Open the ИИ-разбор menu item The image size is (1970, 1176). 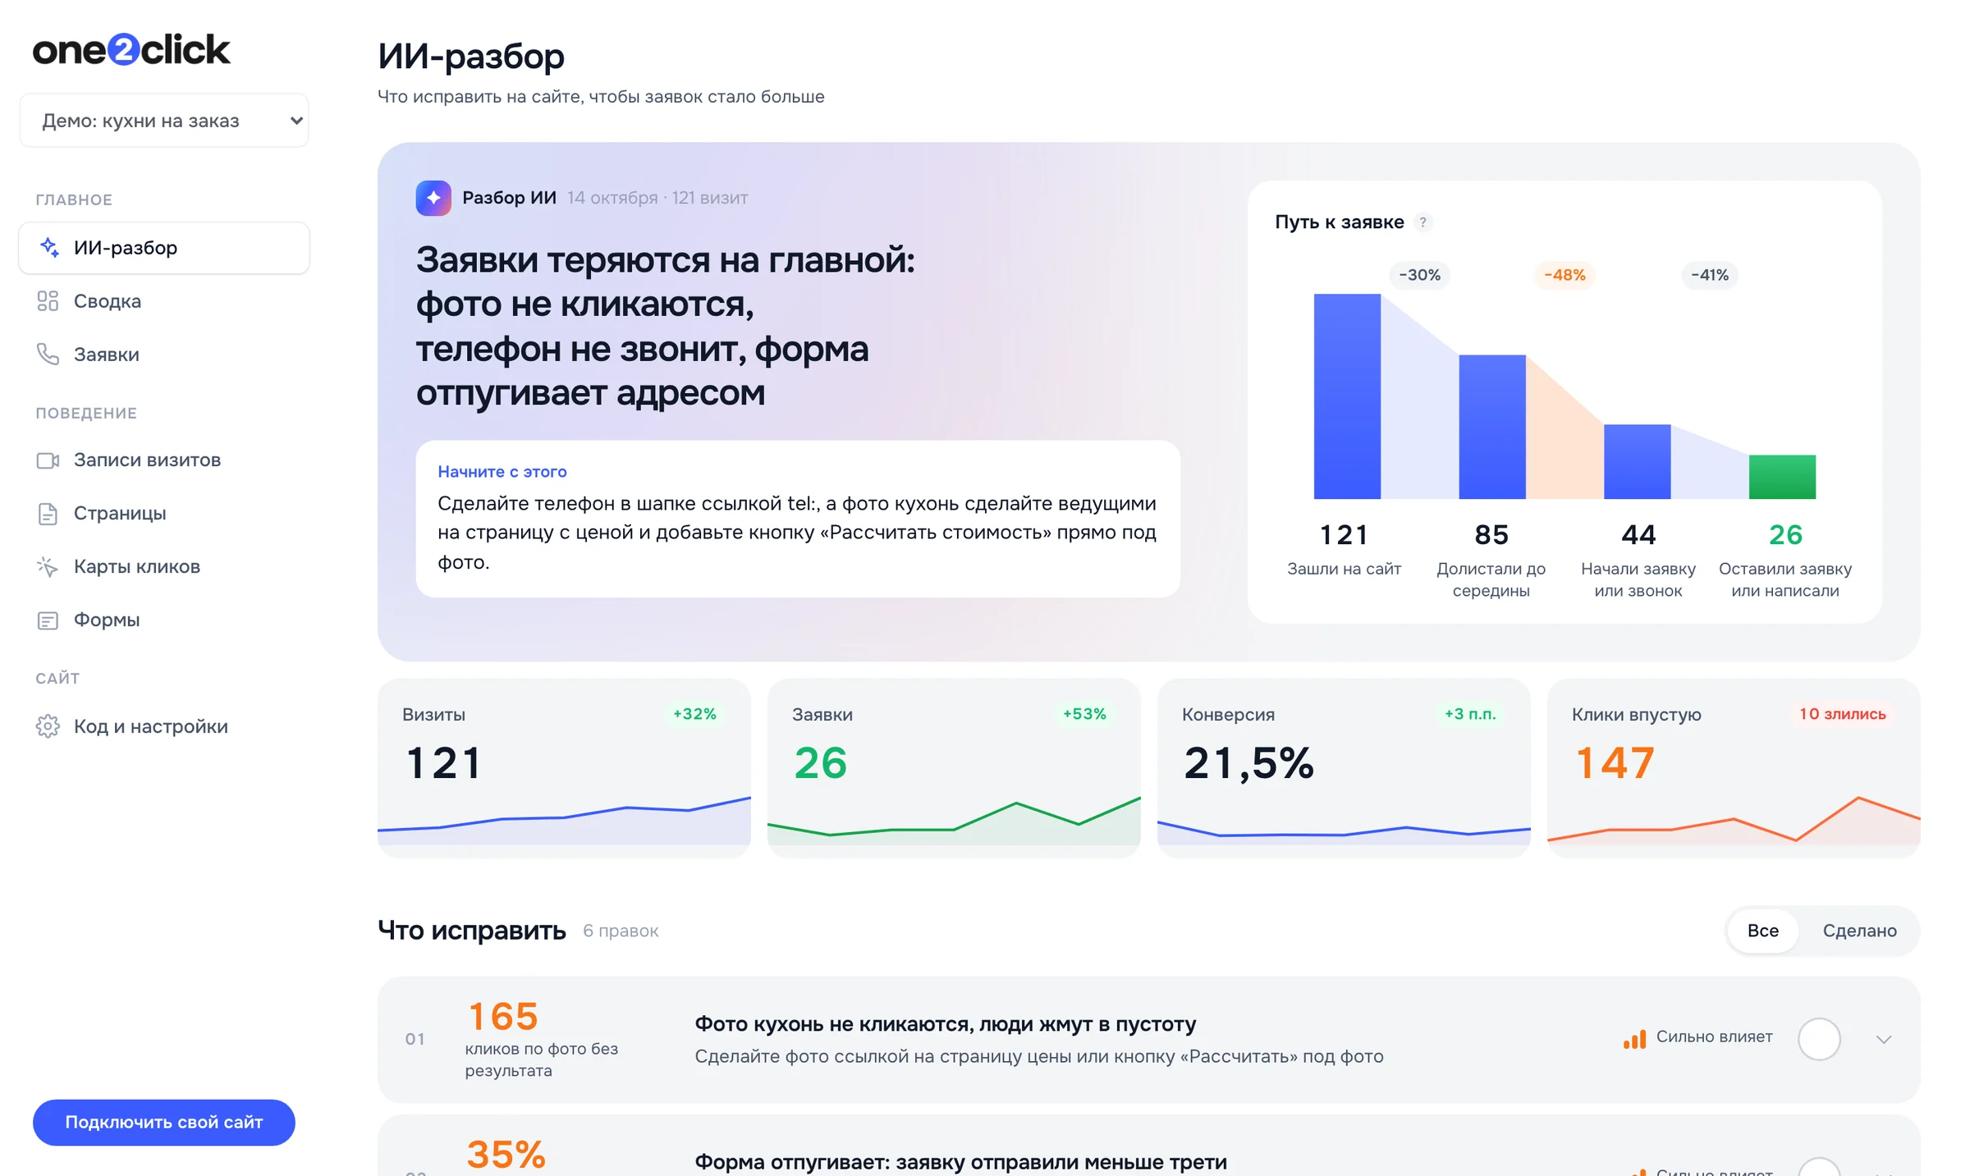coord(164,248)
